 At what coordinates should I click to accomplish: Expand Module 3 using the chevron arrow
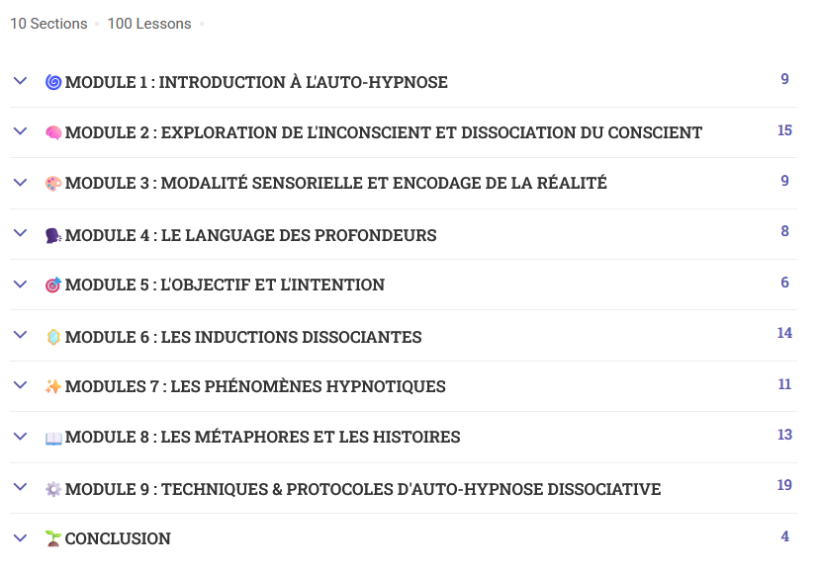click(x=20, y=183)
